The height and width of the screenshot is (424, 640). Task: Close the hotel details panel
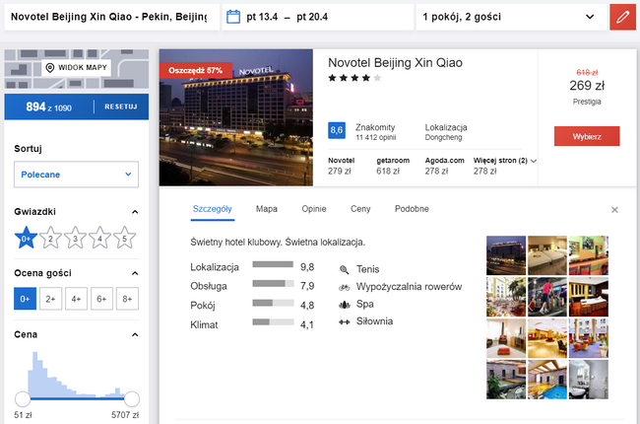pyautogui.click(x=614, y=210)
